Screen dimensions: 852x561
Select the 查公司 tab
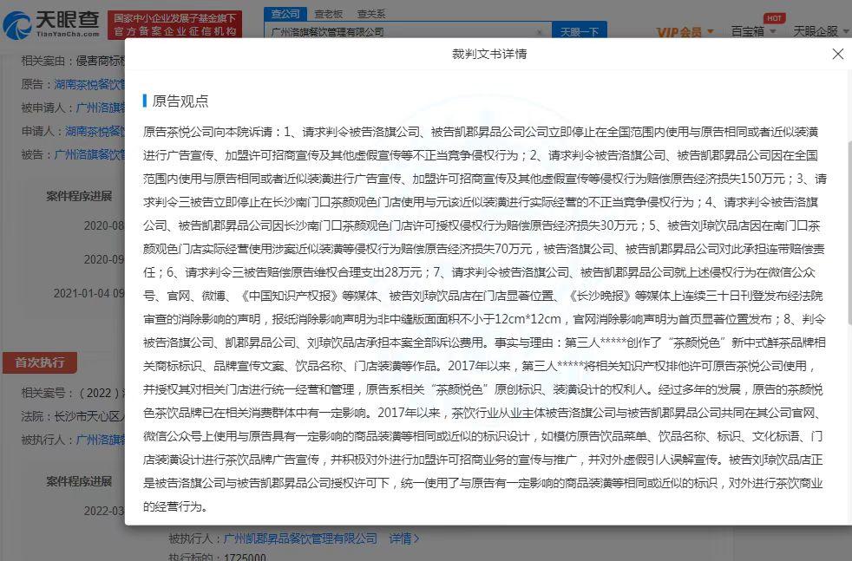[286, 14]
